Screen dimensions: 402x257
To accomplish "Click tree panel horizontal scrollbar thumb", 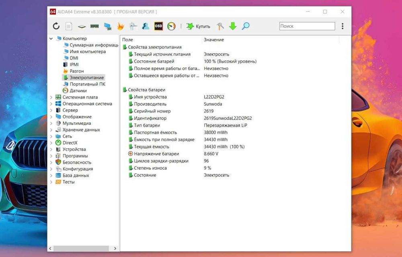I will coord(81,248).
